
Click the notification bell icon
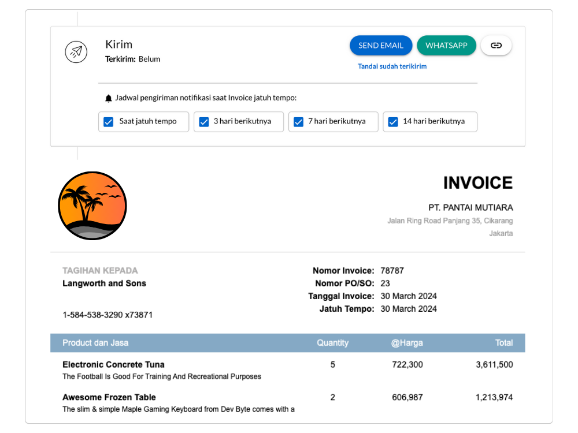[x=108, y=99]
